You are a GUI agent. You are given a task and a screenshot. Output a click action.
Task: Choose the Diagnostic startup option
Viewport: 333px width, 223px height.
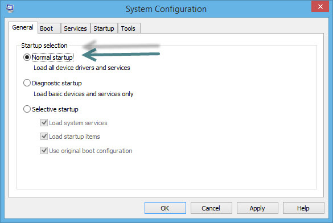coord(27,83)
